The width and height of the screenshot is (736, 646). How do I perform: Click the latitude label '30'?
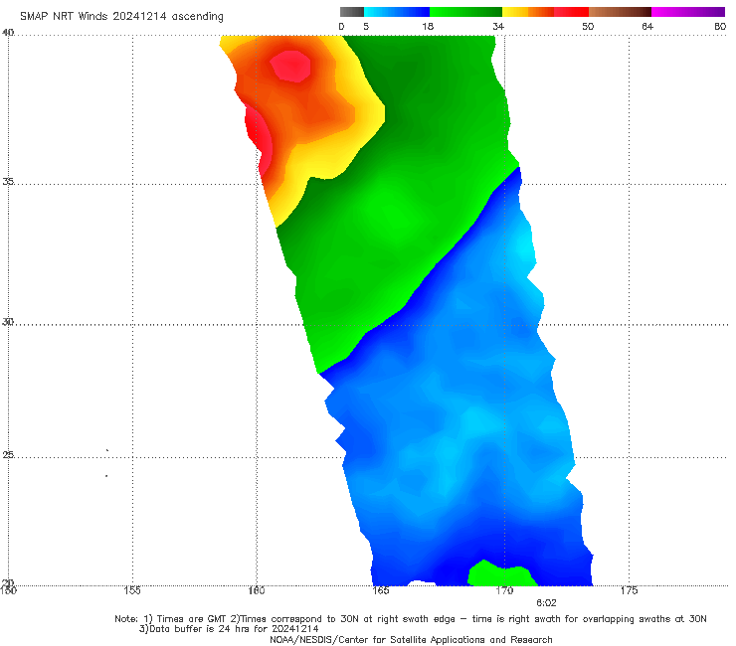[8, 322]
